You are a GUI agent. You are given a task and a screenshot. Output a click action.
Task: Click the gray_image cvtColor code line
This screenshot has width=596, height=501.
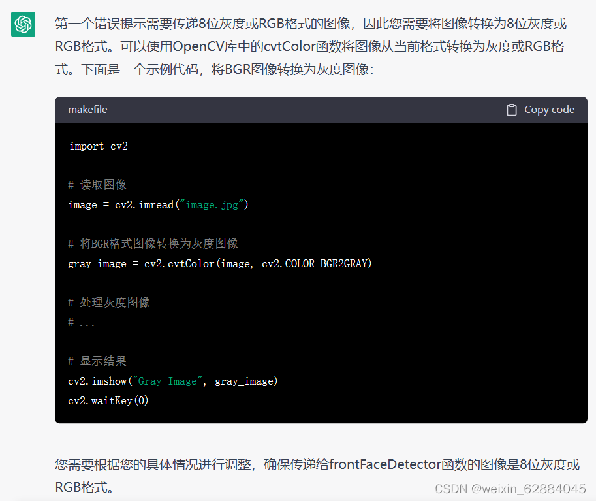tap(220, 264)
